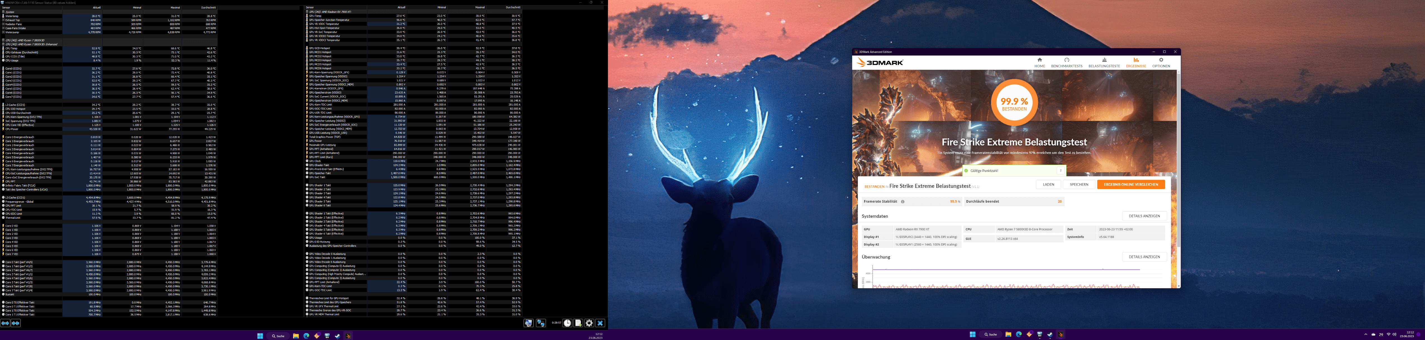Open the BELASTUNGSTESTE tab
The height and width of the screenshot is (340, 1425).
[x=1105, y=63]
